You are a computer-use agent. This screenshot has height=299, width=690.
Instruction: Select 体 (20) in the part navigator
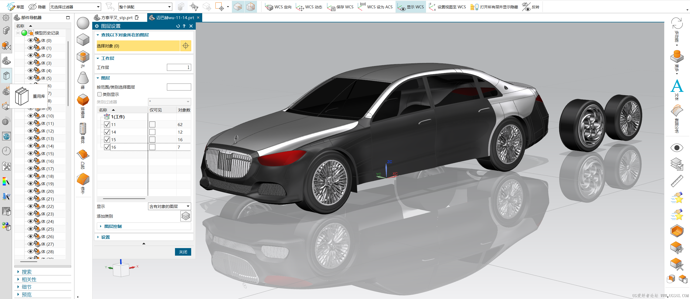click(x=47, y=192)
